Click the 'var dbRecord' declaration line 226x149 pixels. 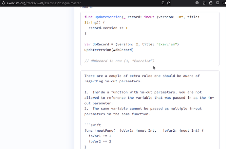(132, 44)
